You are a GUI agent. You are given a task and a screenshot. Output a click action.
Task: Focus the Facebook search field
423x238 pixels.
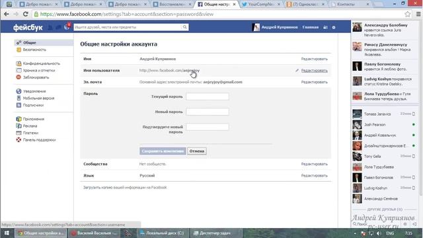tap(128, 27)
